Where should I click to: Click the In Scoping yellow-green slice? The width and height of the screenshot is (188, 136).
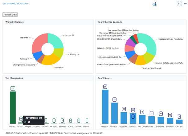coord(59,53)
